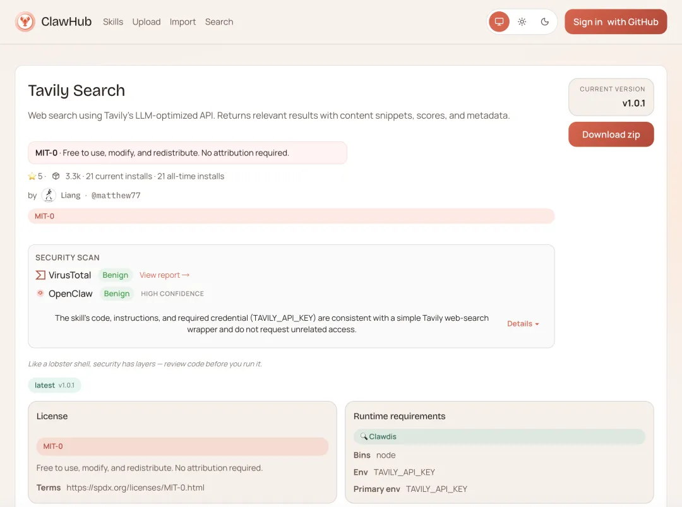Open the spdx.org MIT-0 license terms URL
The image size is (682, 507).
[x=135, y=487]
